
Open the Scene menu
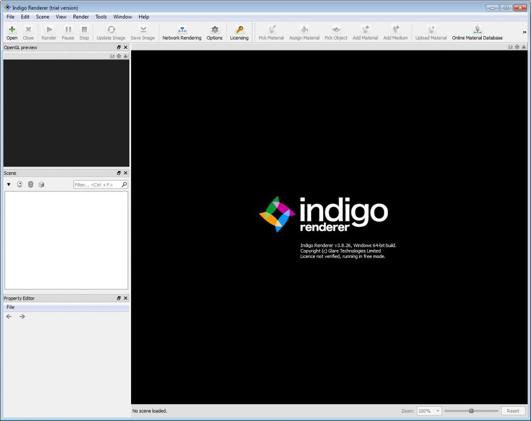(x=43, y=16)
